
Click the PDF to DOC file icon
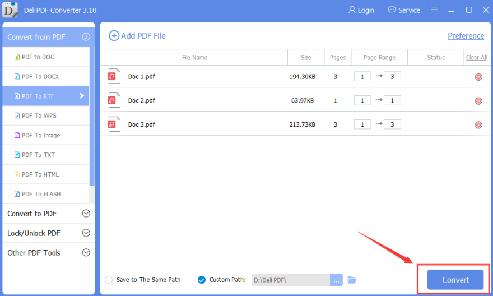pyautogui.click(x=17, y=57)
